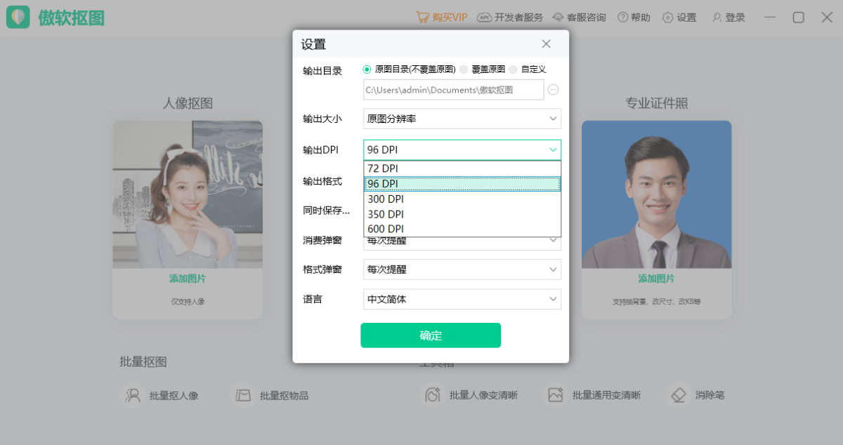Click the shopping cart VIP purchase icon
Image resolution: width=843 pixels, height=445 pixels.
[422, 18]
